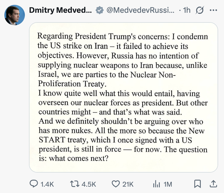Image resolution: width=224 pixels, height=193 pixels.
Task: Open the attached statement text image
Action: (124, 97)
